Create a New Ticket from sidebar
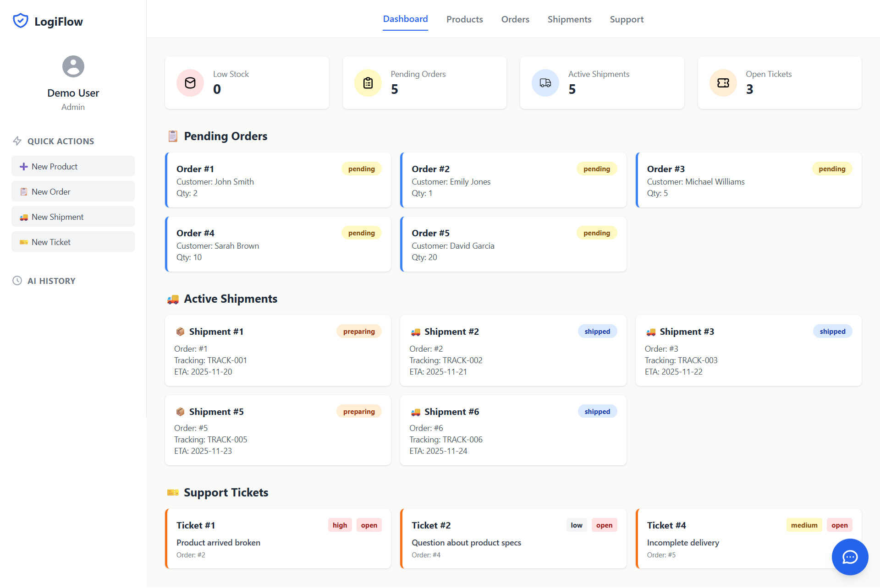 point(73,242)
